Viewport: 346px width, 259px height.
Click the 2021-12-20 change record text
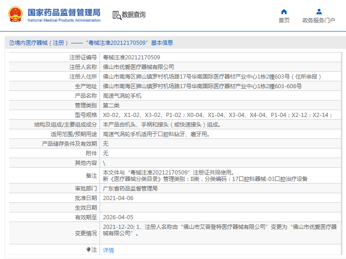220,230
